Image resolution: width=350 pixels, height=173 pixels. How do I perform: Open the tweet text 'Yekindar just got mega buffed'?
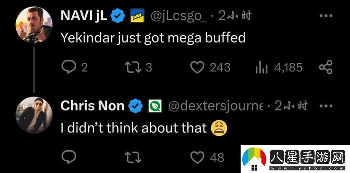click(x=153, y=38)
